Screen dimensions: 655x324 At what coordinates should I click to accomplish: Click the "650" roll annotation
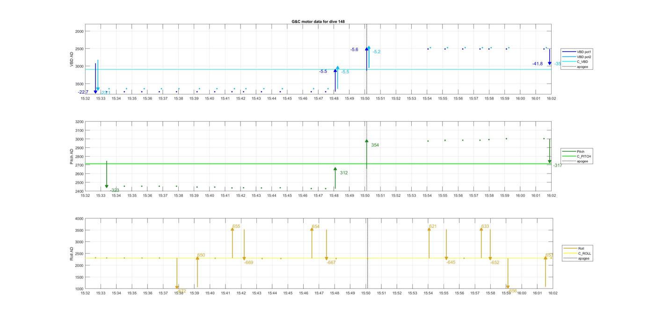[x=201, y=255]
